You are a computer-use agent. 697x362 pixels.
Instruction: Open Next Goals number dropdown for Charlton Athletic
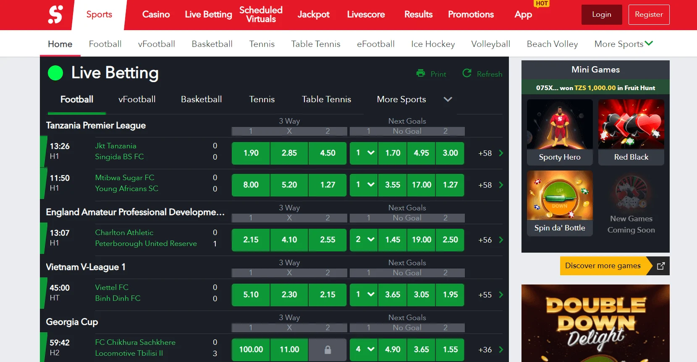point(364,240)
